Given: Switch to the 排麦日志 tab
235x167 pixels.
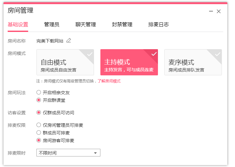Looking at the screenshot, I should point(158,25).
